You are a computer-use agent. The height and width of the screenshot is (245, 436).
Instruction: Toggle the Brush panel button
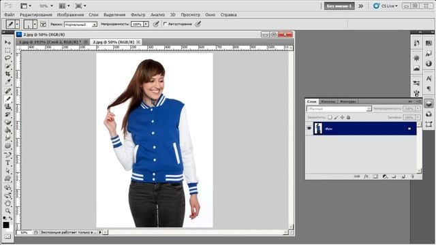(x=43, y=24)
